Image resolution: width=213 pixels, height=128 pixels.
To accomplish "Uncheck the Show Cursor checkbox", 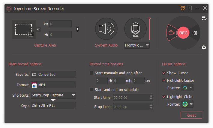I will coord(164,73).
